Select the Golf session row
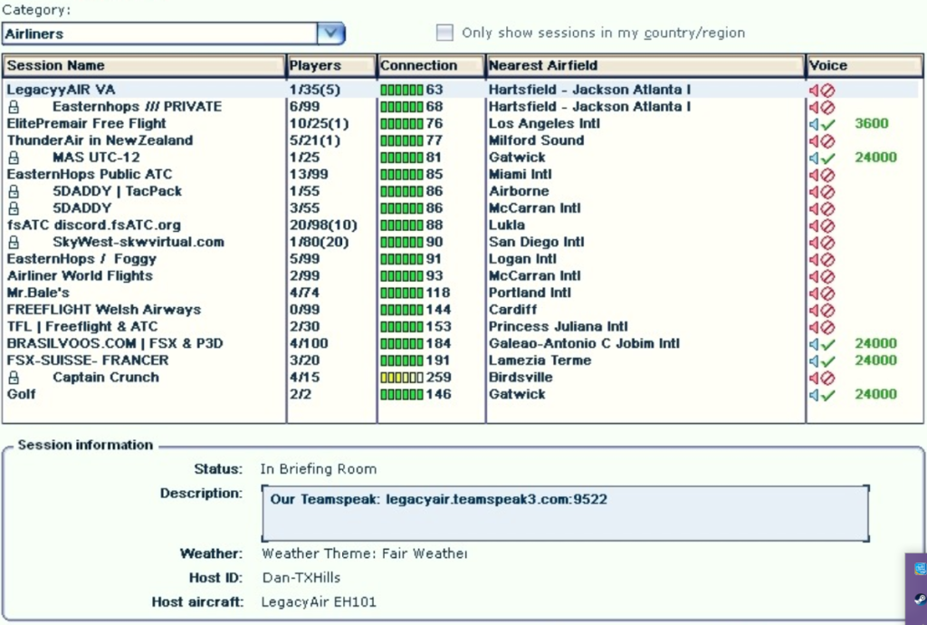This screenshot has width=927, height=625. 461,394
